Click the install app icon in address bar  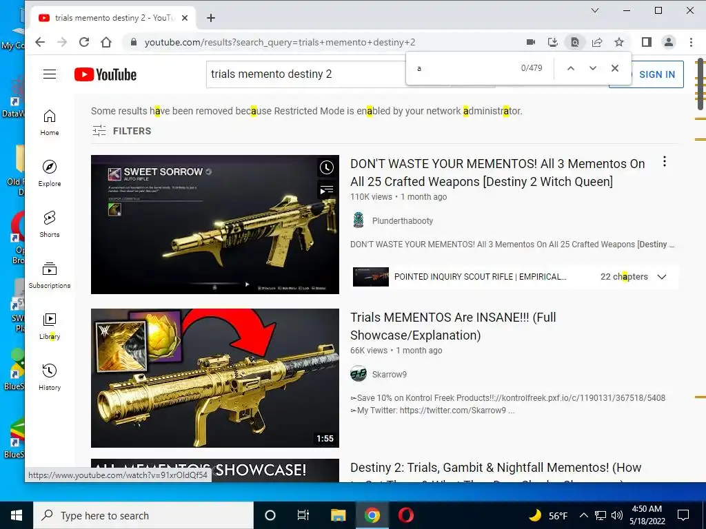[553, 42]
